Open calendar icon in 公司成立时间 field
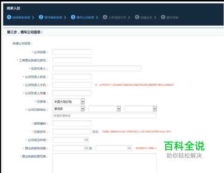Viewport: 224px width, 173px height. coord(86,140)
